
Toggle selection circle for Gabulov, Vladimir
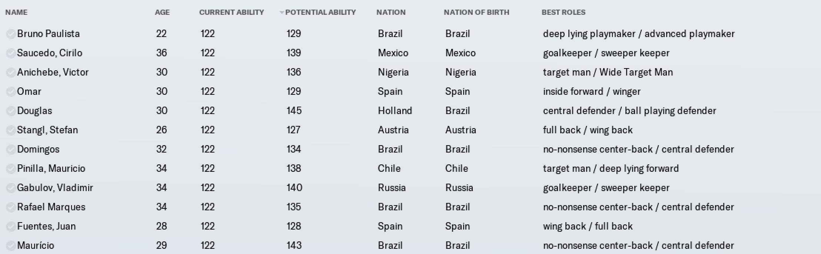tap(11, 188)
